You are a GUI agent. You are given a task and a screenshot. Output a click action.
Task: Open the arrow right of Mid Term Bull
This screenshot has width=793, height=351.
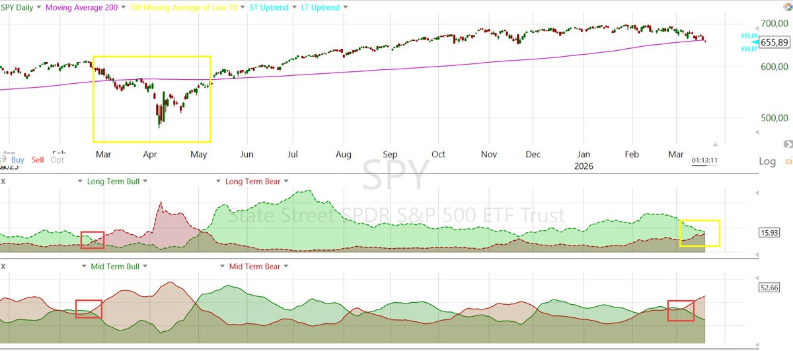click(x=144, y=267)
